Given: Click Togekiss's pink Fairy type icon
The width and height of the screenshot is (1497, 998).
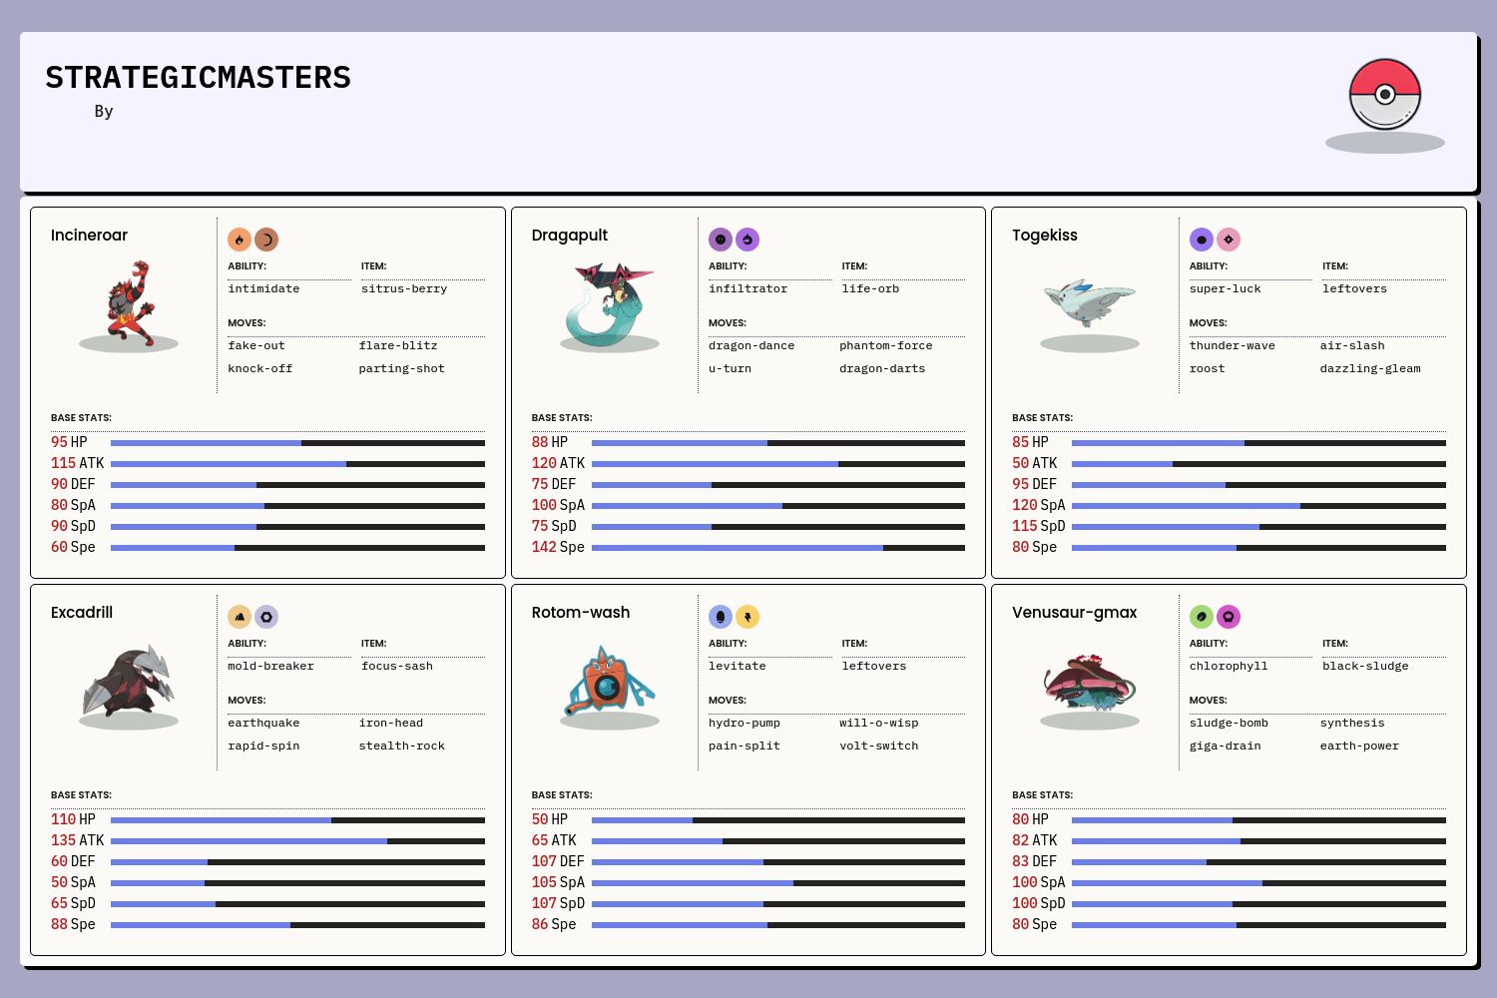Looking at the screenshot, I should tap(1229, 240).
